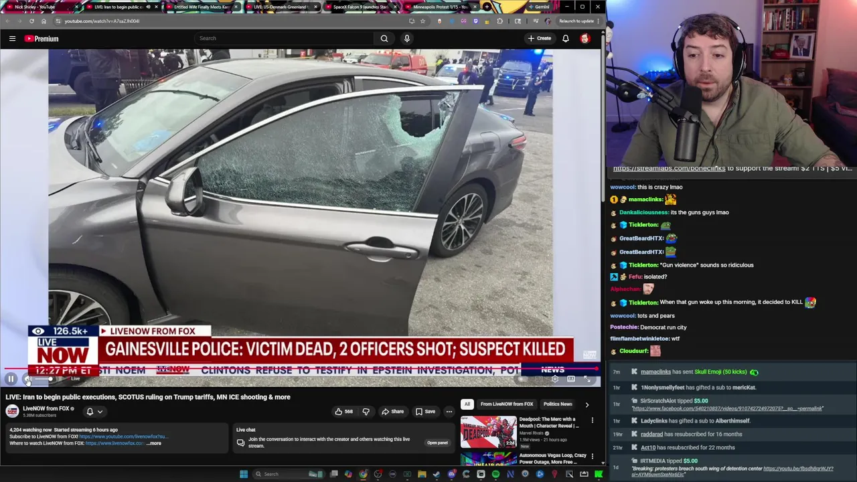The width and height of the screenshot is (857, 482).
Task: Open the Create button
Action: click(540, 39)
